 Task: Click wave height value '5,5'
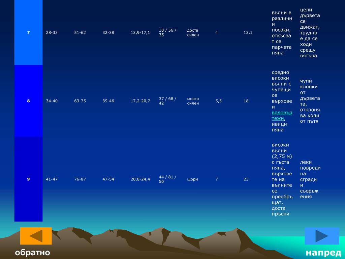[218, 101]
